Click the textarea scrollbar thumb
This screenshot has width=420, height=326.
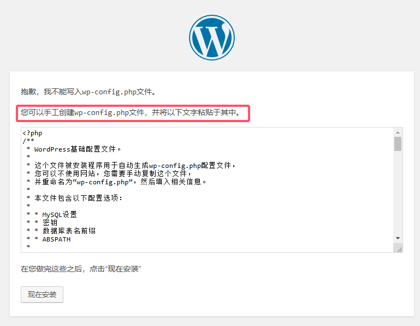398,144
